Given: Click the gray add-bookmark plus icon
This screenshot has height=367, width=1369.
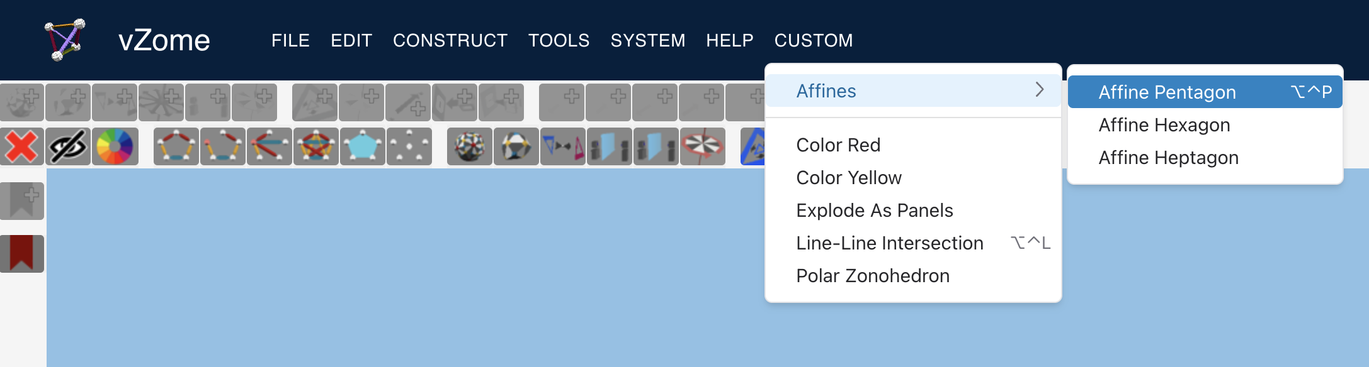Looking at the screenshot, I should 22,201.
